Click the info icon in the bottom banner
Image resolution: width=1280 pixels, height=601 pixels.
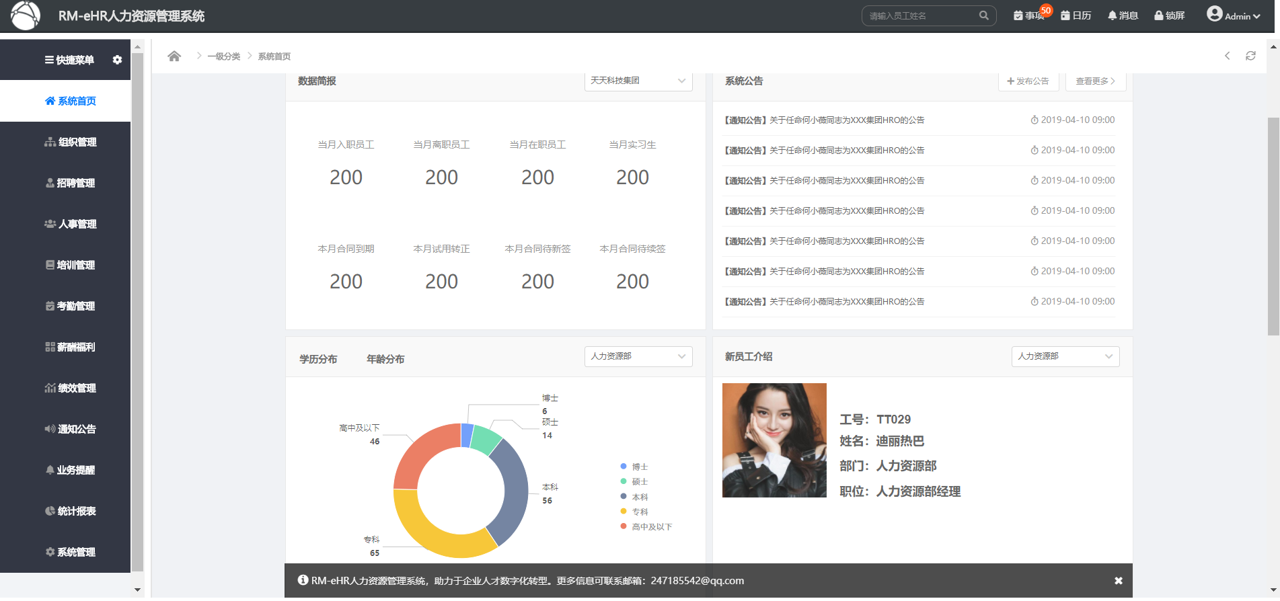[303, 580]
